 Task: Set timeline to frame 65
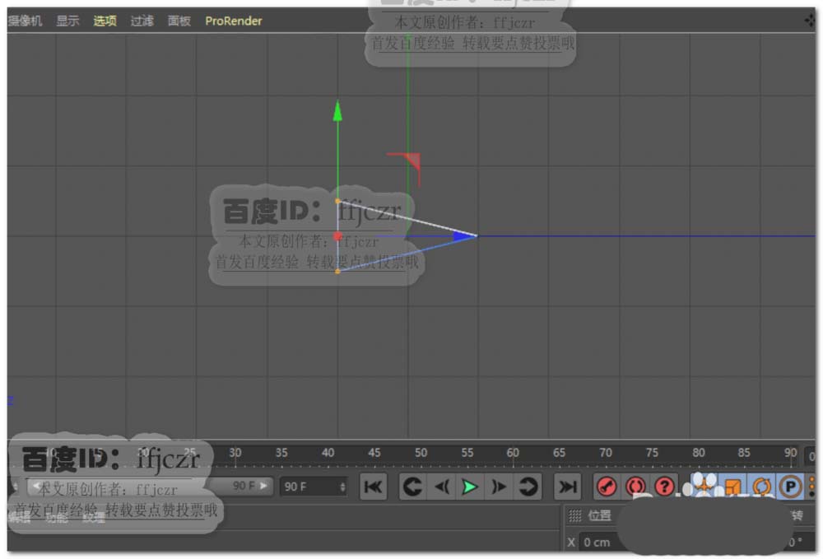tap(559, 454)
